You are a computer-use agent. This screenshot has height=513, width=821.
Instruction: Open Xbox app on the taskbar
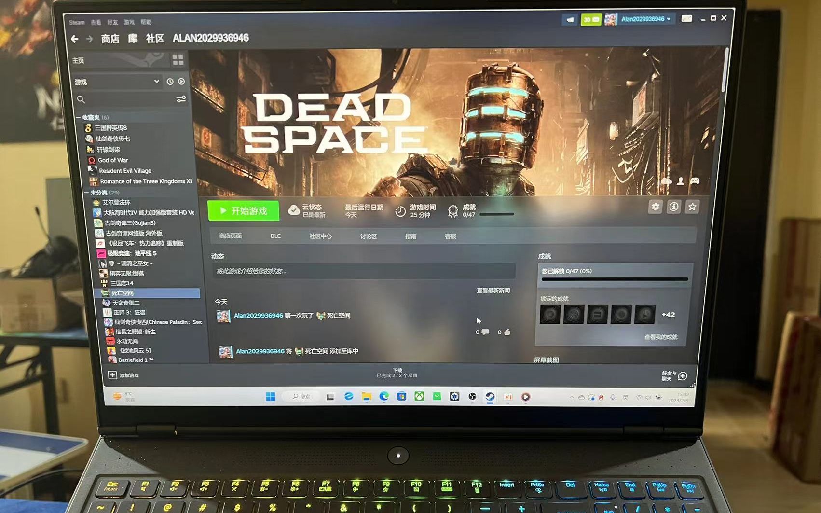[420, 397]
